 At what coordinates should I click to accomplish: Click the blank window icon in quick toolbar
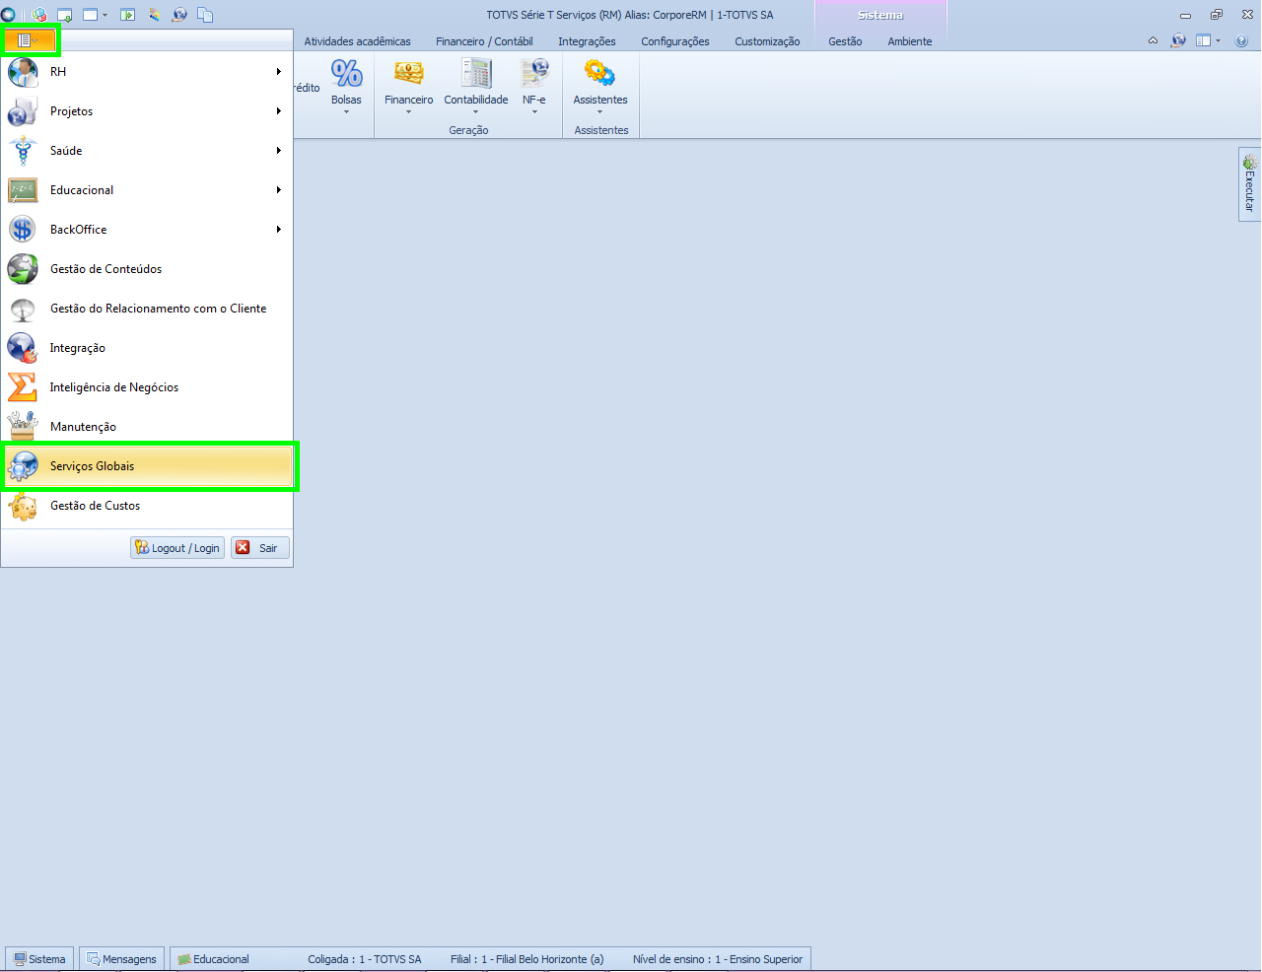click(x=91, y=15)
